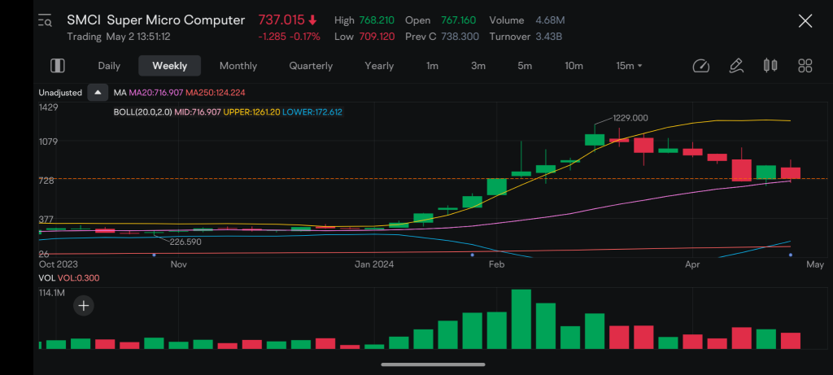
Task: Open the speed gauge indicator icon
Action: pyautogui.click(x=700, y=66)
